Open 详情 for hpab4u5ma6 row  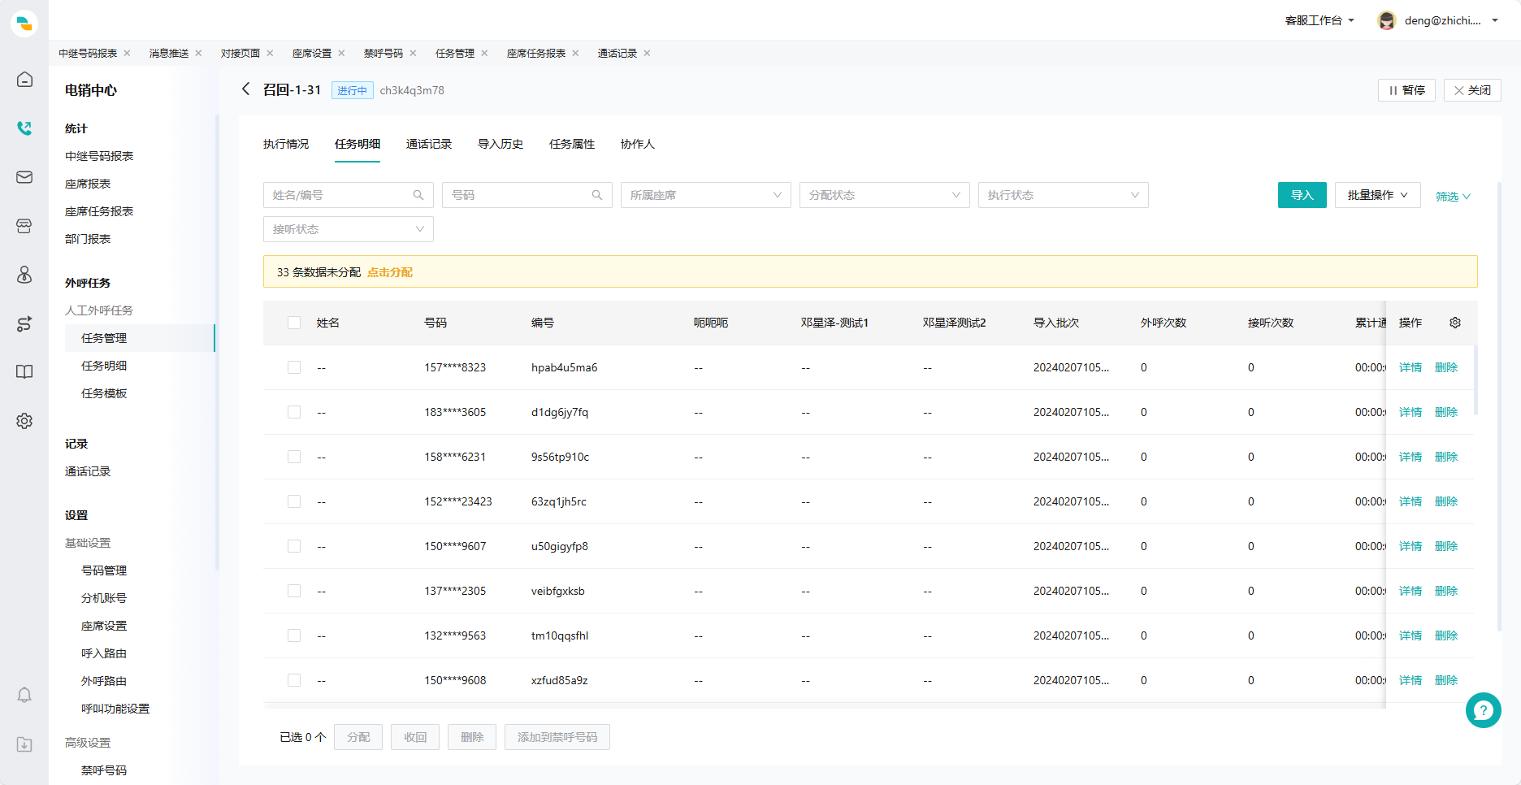pyautogui.click(x=1410, y=367)
